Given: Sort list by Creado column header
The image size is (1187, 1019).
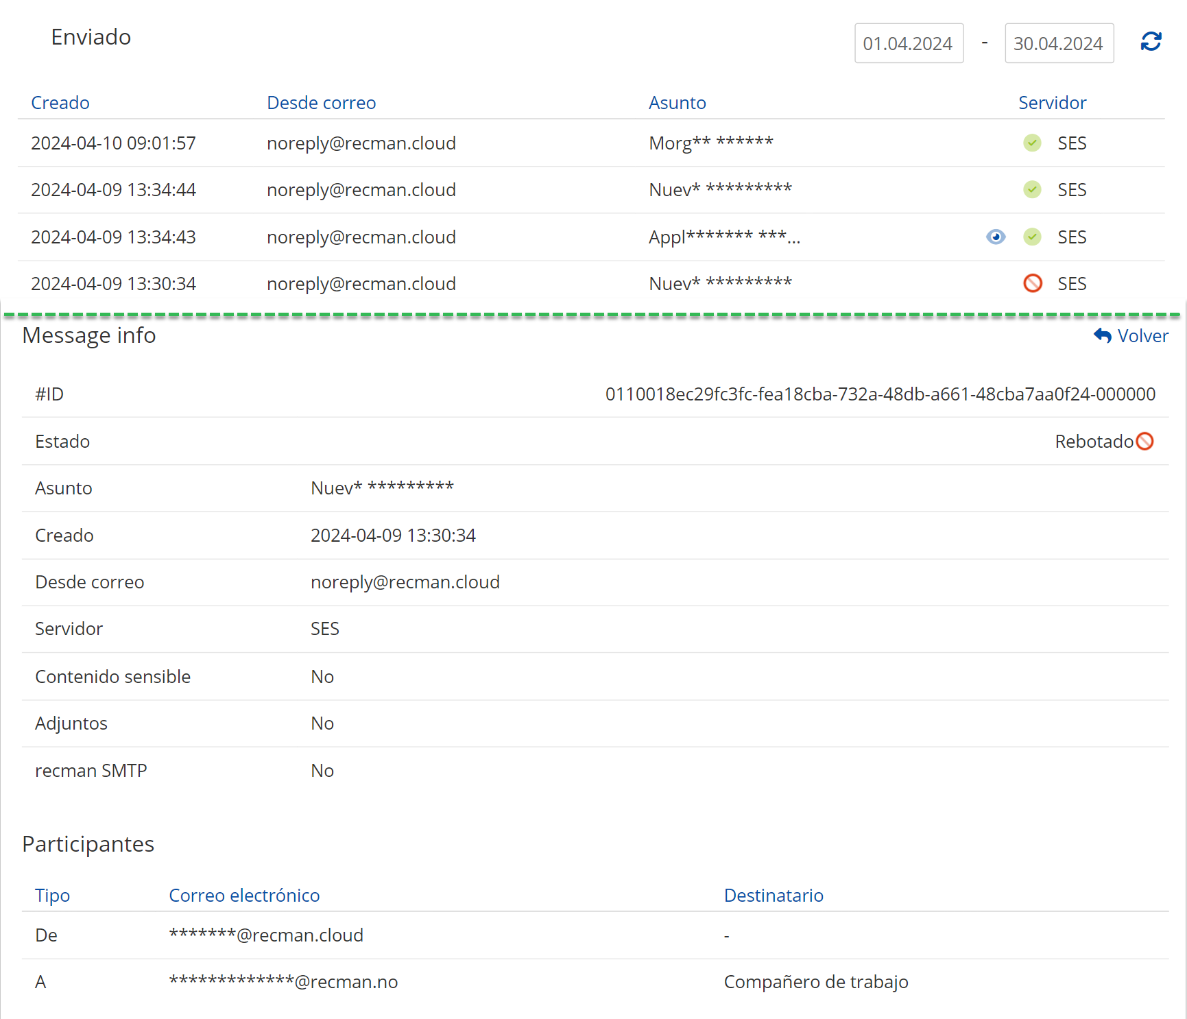Looking at the screenshot, I should pos(60,103).
